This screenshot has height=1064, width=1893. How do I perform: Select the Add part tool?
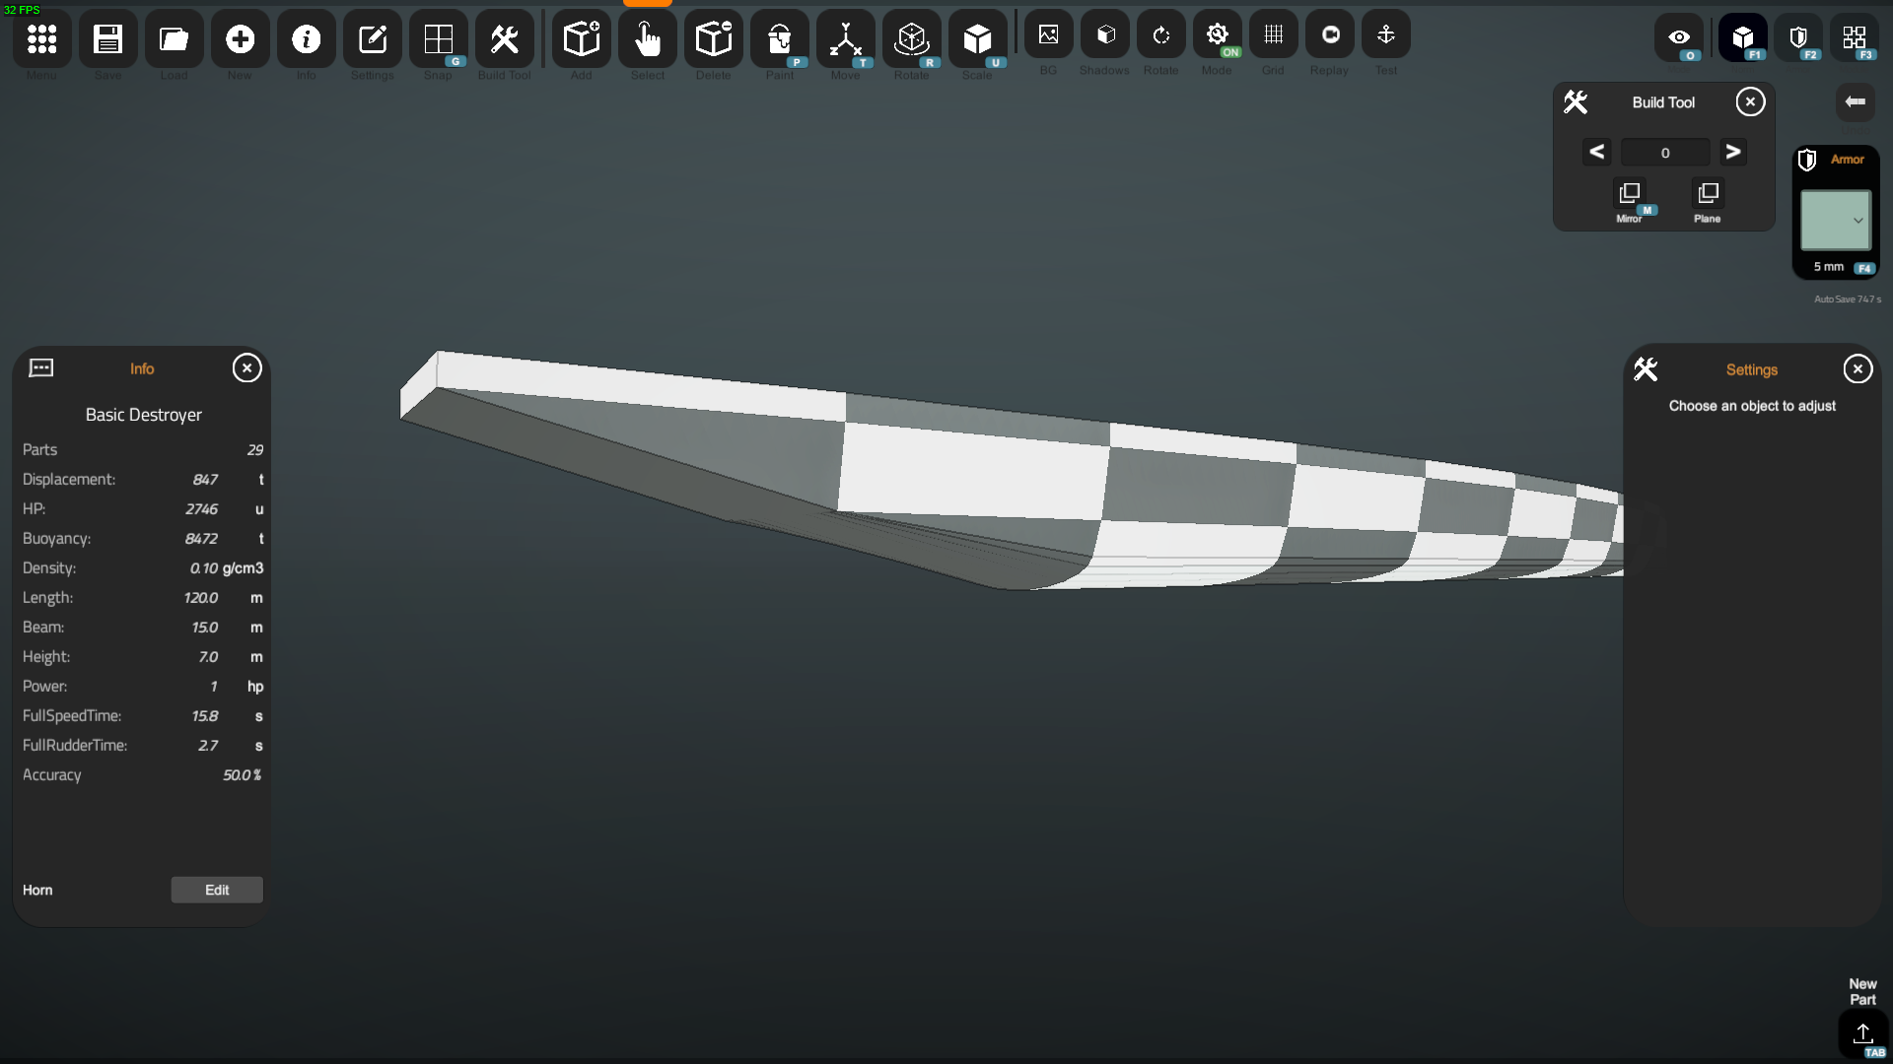click(x=582, y=39)
